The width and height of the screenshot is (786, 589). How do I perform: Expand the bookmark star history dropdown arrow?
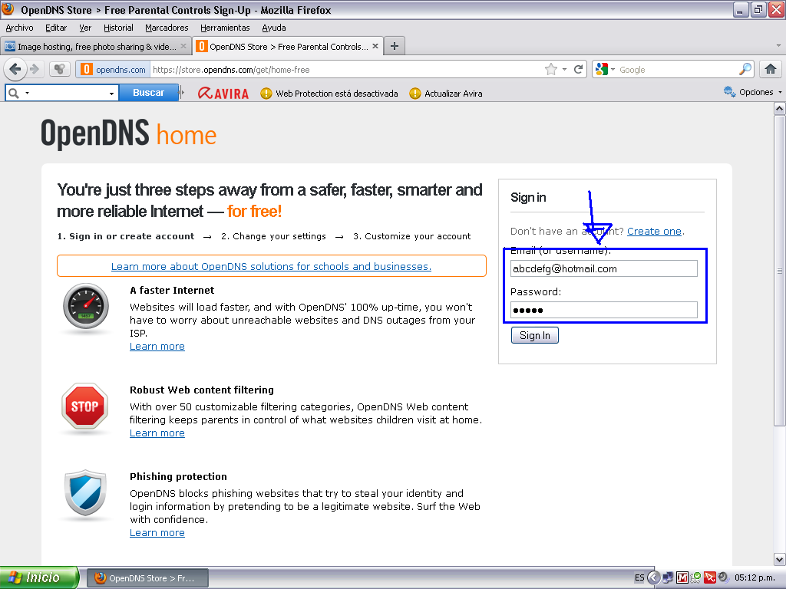[x=564, y=69]
